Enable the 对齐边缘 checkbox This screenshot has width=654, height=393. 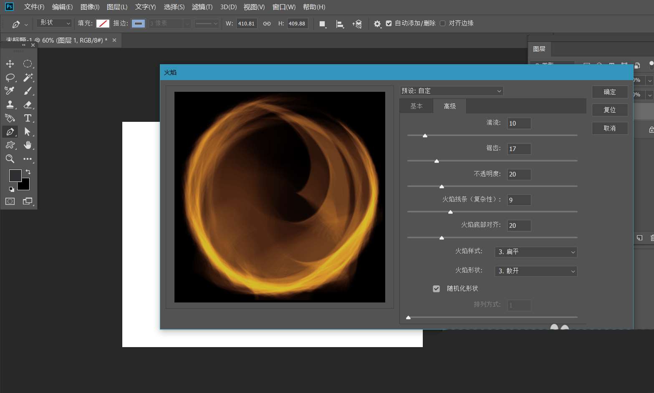pyautogui.click(x=442, y=23)
